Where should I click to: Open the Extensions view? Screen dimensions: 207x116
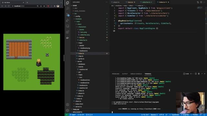[68, 32]
